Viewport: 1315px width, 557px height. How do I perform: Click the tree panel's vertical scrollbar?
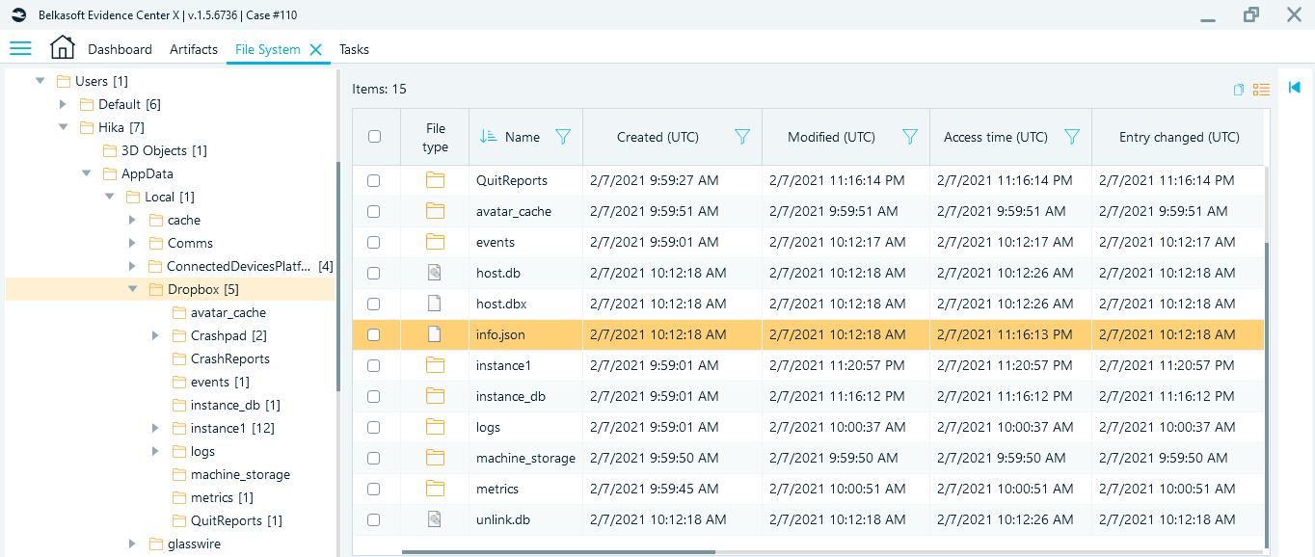pyautogui.click(x=337, y=277)
